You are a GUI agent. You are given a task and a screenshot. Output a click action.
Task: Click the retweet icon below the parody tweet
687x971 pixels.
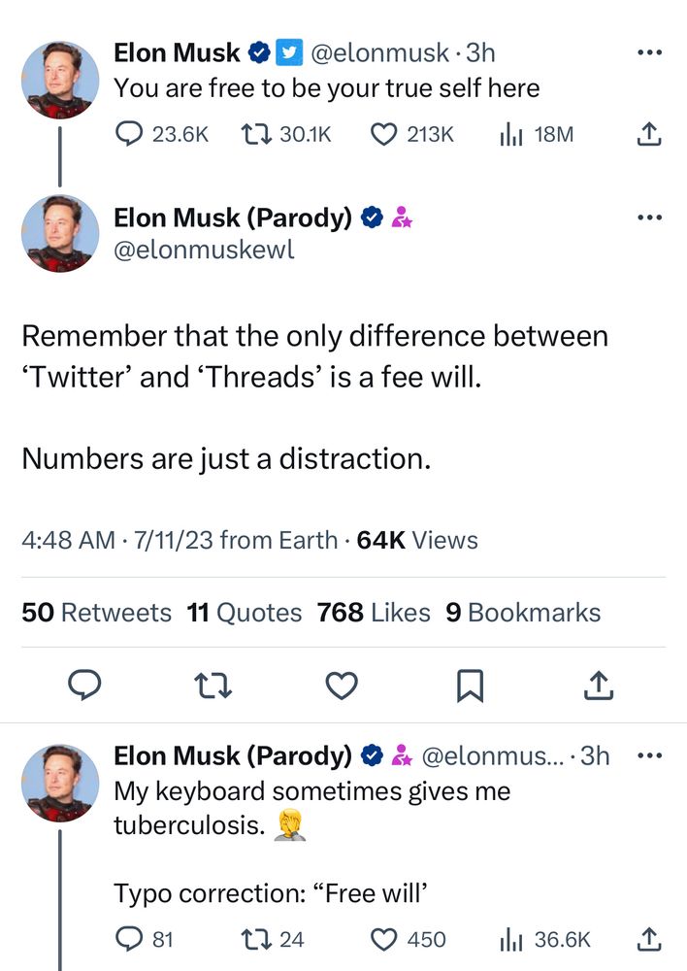click(211, 685)
